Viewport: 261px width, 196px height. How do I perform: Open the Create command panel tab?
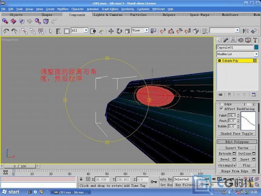click(218, 40)
